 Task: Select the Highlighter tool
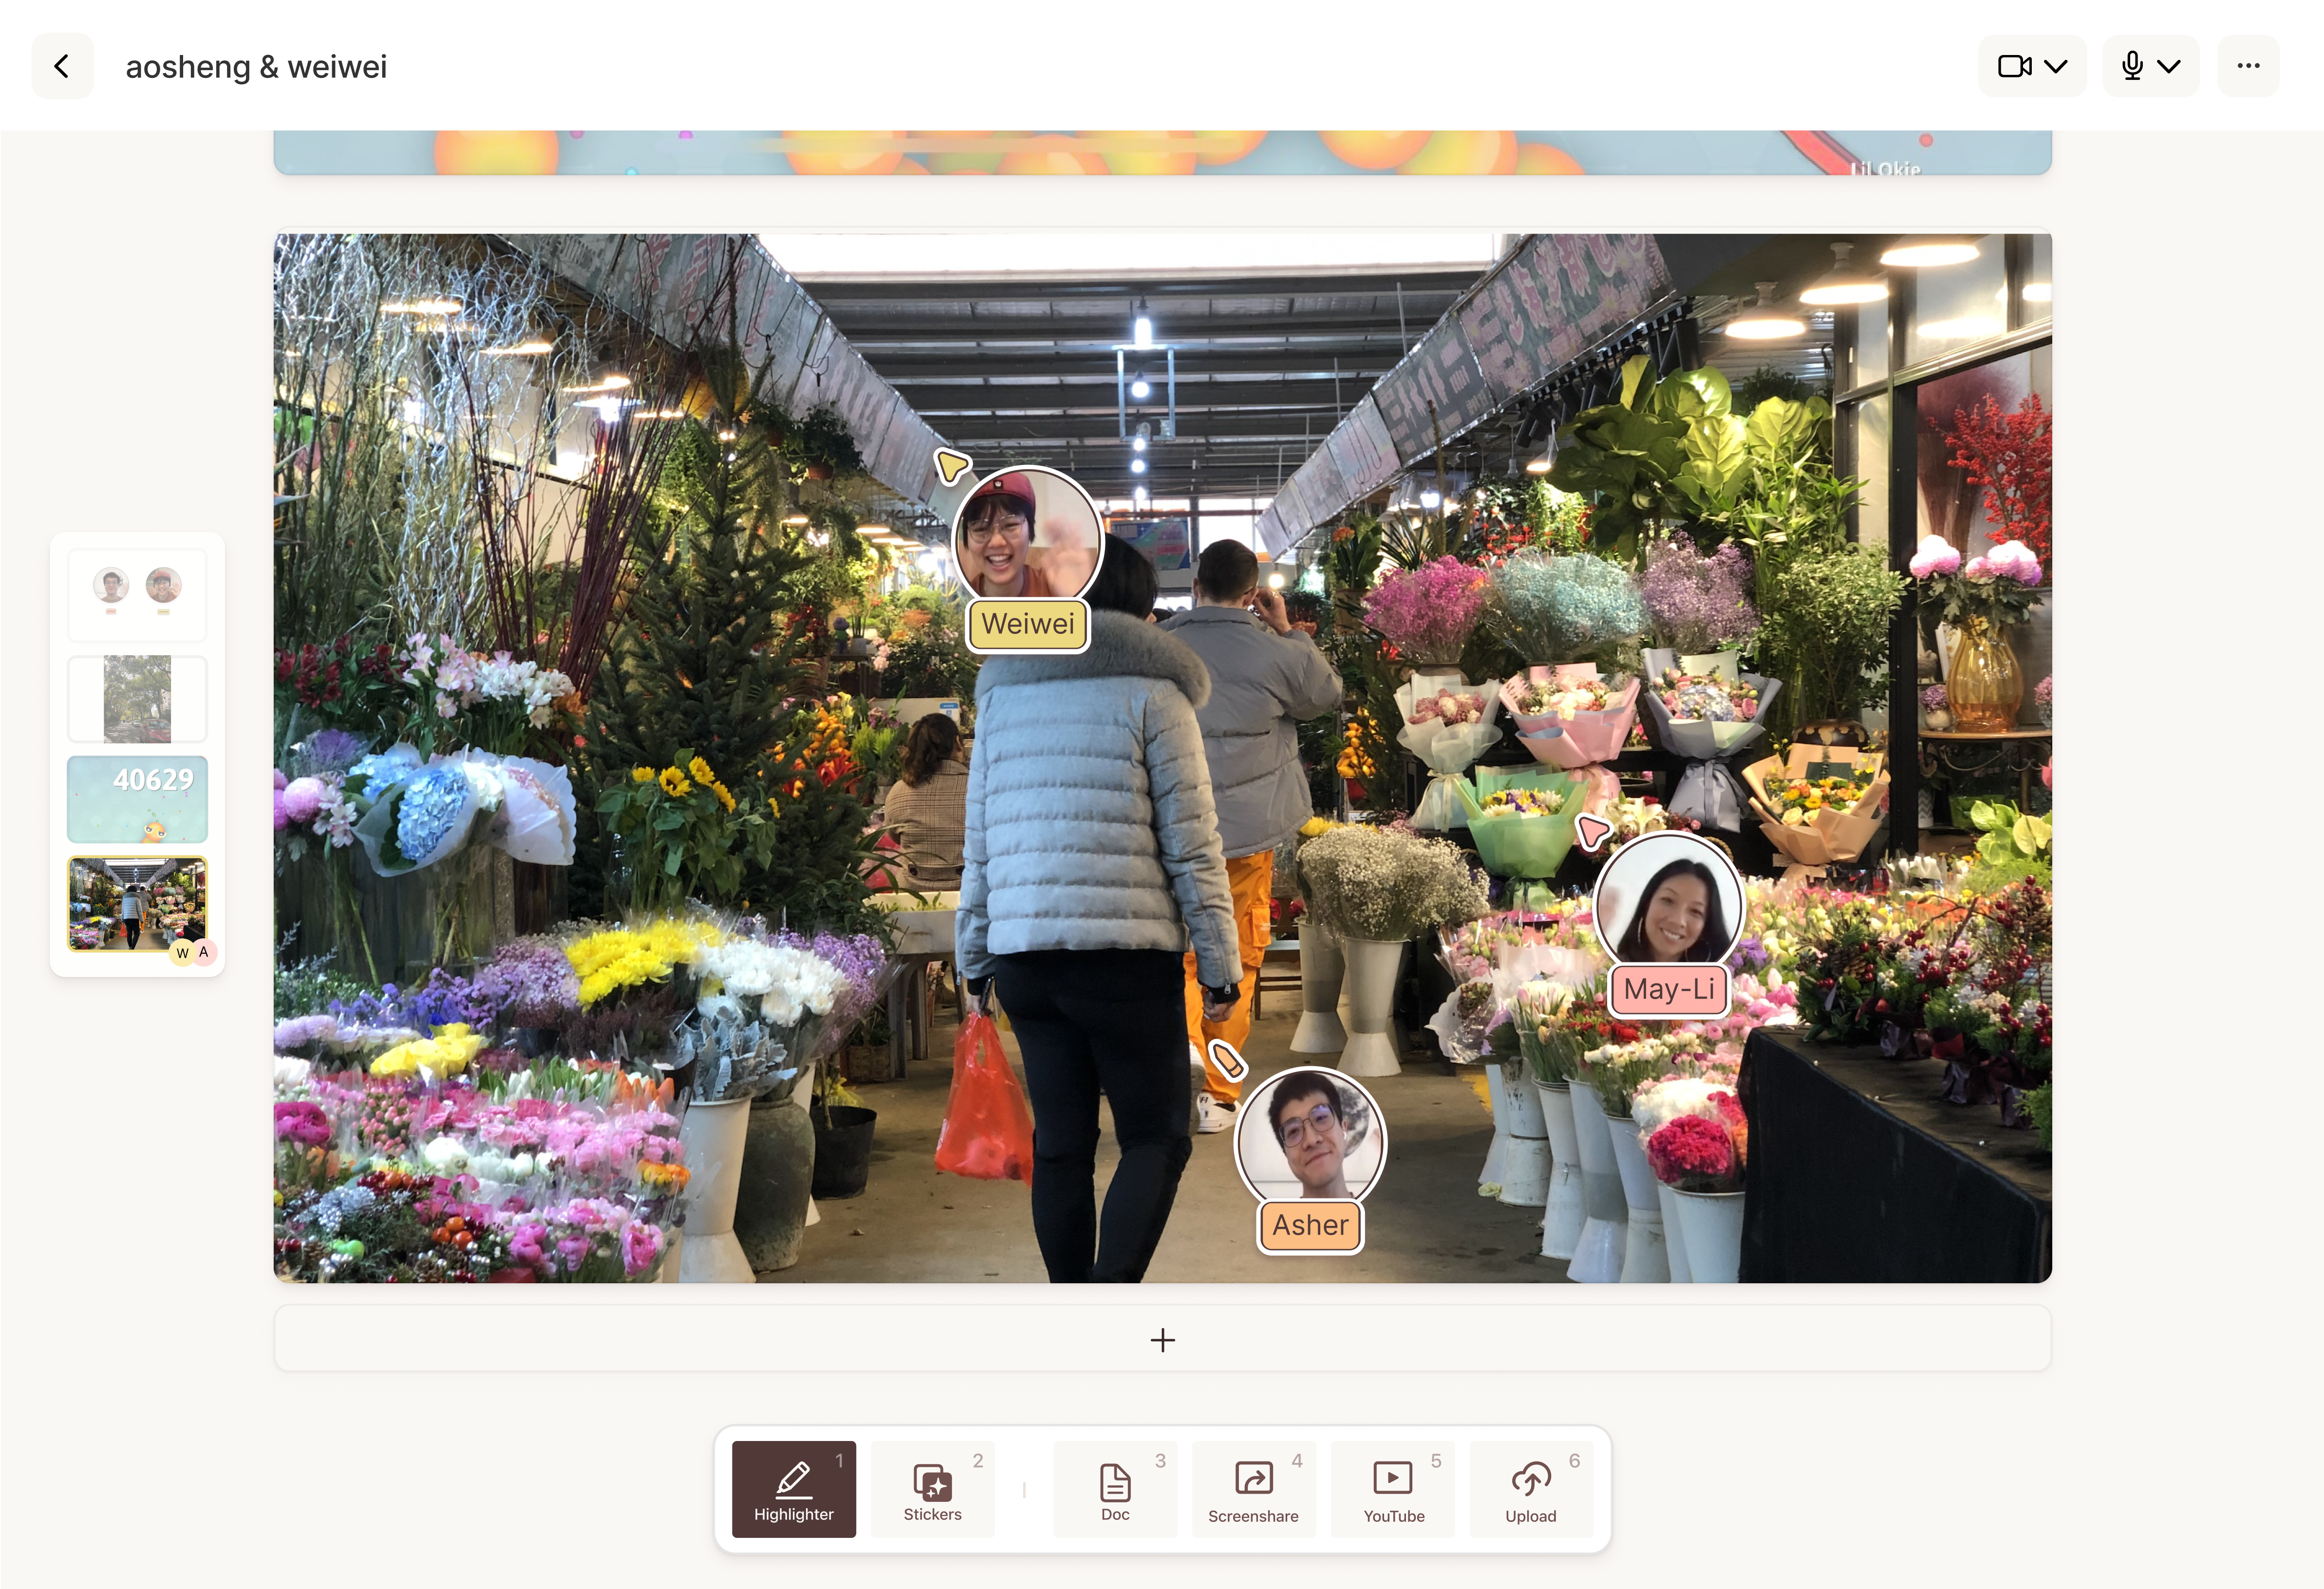click(793, 1488)
